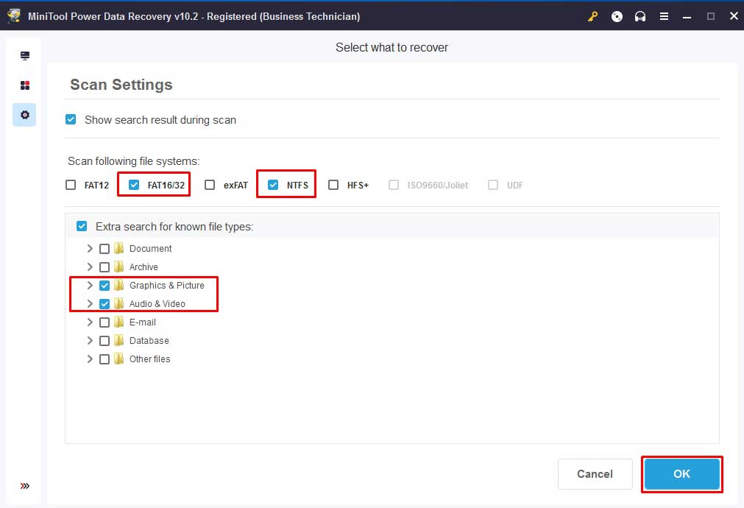Image resolution: width=744 pixels, height=508 pixels.
Task: Uncheck the NTFS file system checkbox
Action: coord(273,185)
